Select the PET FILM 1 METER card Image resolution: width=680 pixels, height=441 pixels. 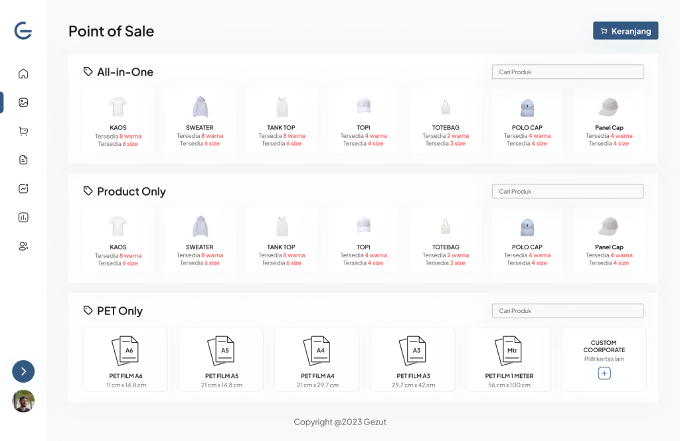pyautogui.click(x=509, y=359)
